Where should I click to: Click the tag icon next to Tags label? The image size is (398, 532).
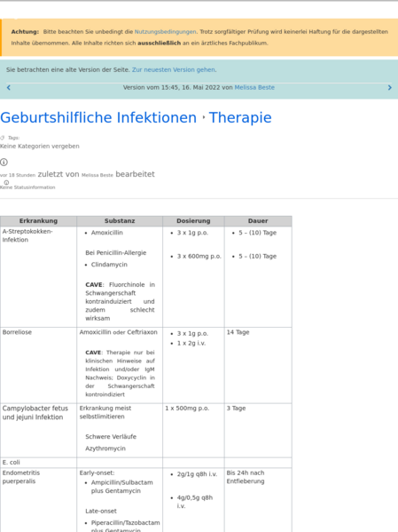[x=3, y=138]
